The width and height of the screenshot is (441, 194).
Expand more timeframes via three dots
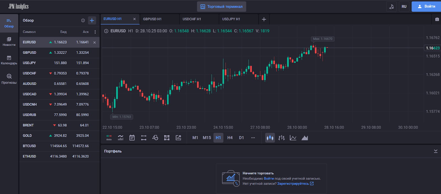coord(253,138)
